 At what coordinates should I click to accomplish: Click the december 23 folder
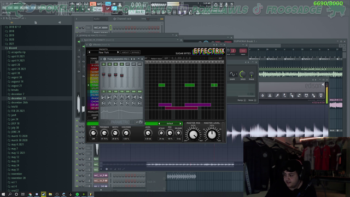(x=18, y=99)
